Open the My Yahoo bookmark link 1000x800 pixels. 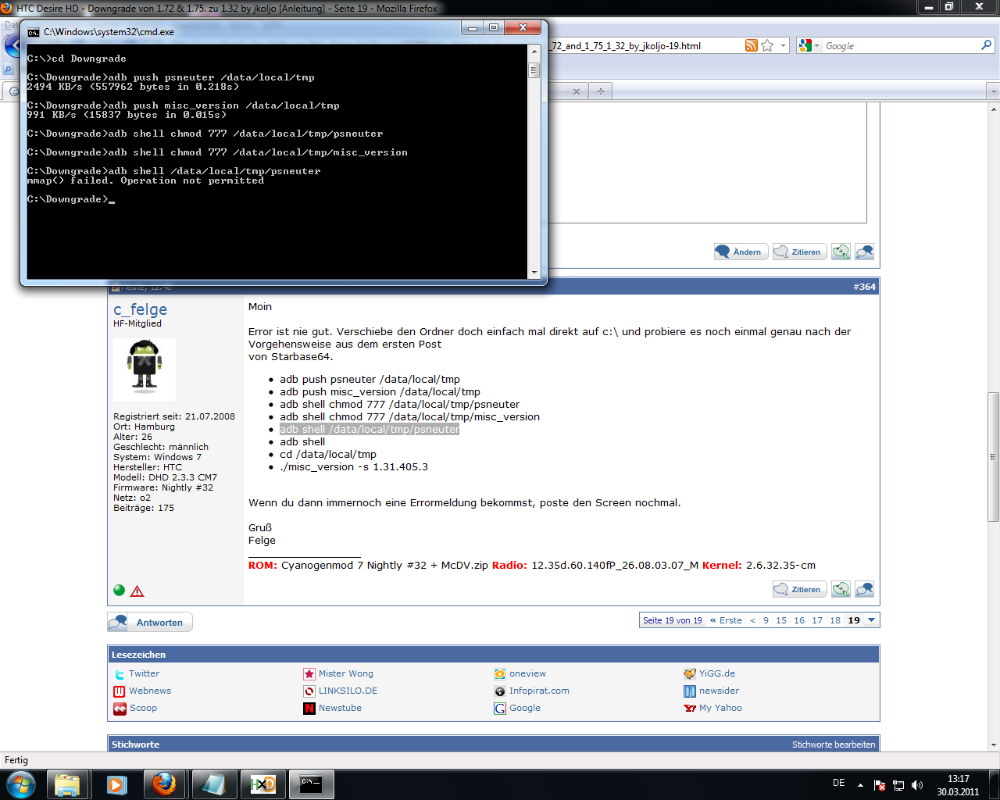pyautogui.click(x=720, y=708)
